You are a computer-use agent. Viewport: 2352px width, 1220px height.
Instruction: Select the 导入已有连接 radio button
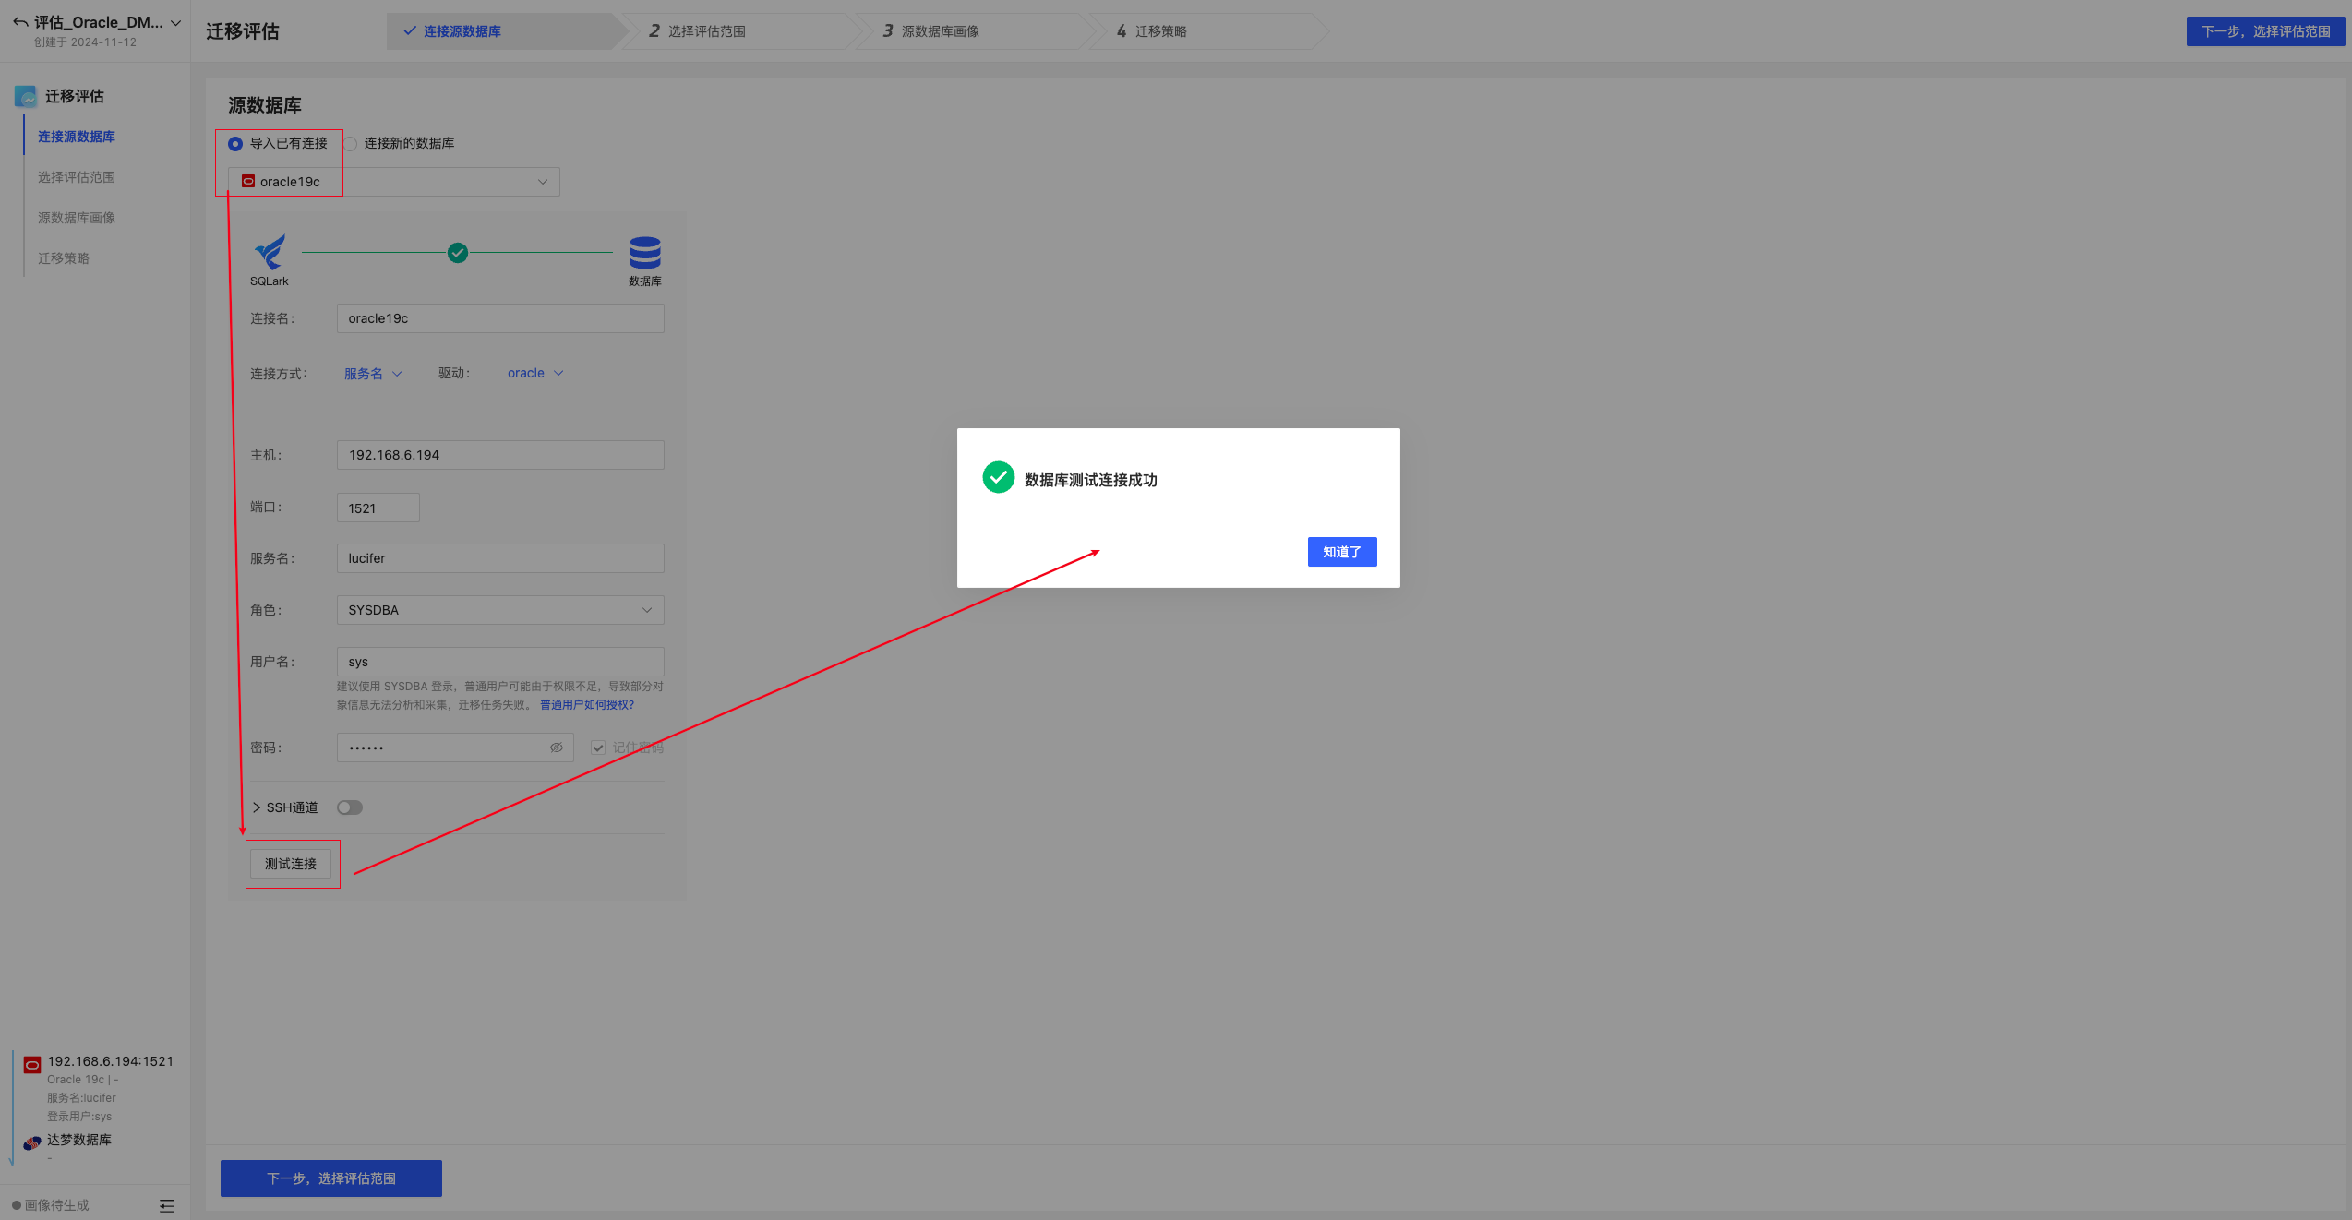(235, 144)
